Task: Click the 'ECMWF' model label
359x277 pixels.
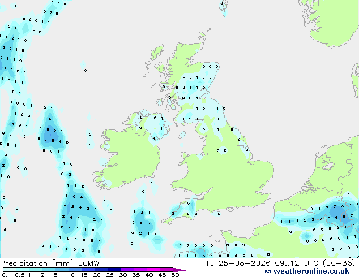Action: pyautogui.click(x=91, y=263)
